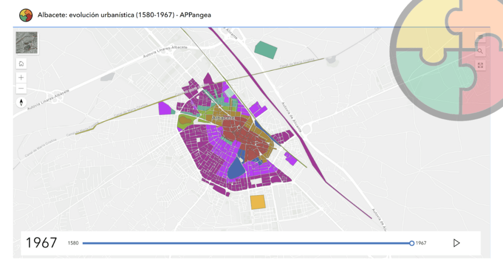The image size is (503, 263).
Task: Toggle the satellite basemap thumbnail
Action: point(27,43)
